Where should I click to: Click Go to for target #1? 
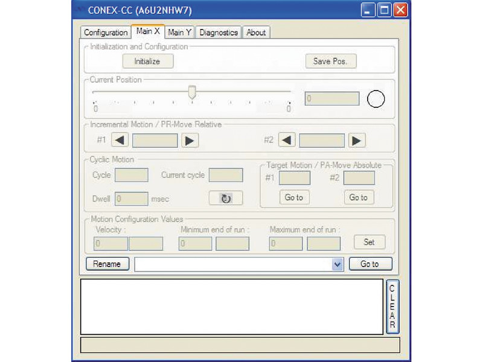[294, 197]
